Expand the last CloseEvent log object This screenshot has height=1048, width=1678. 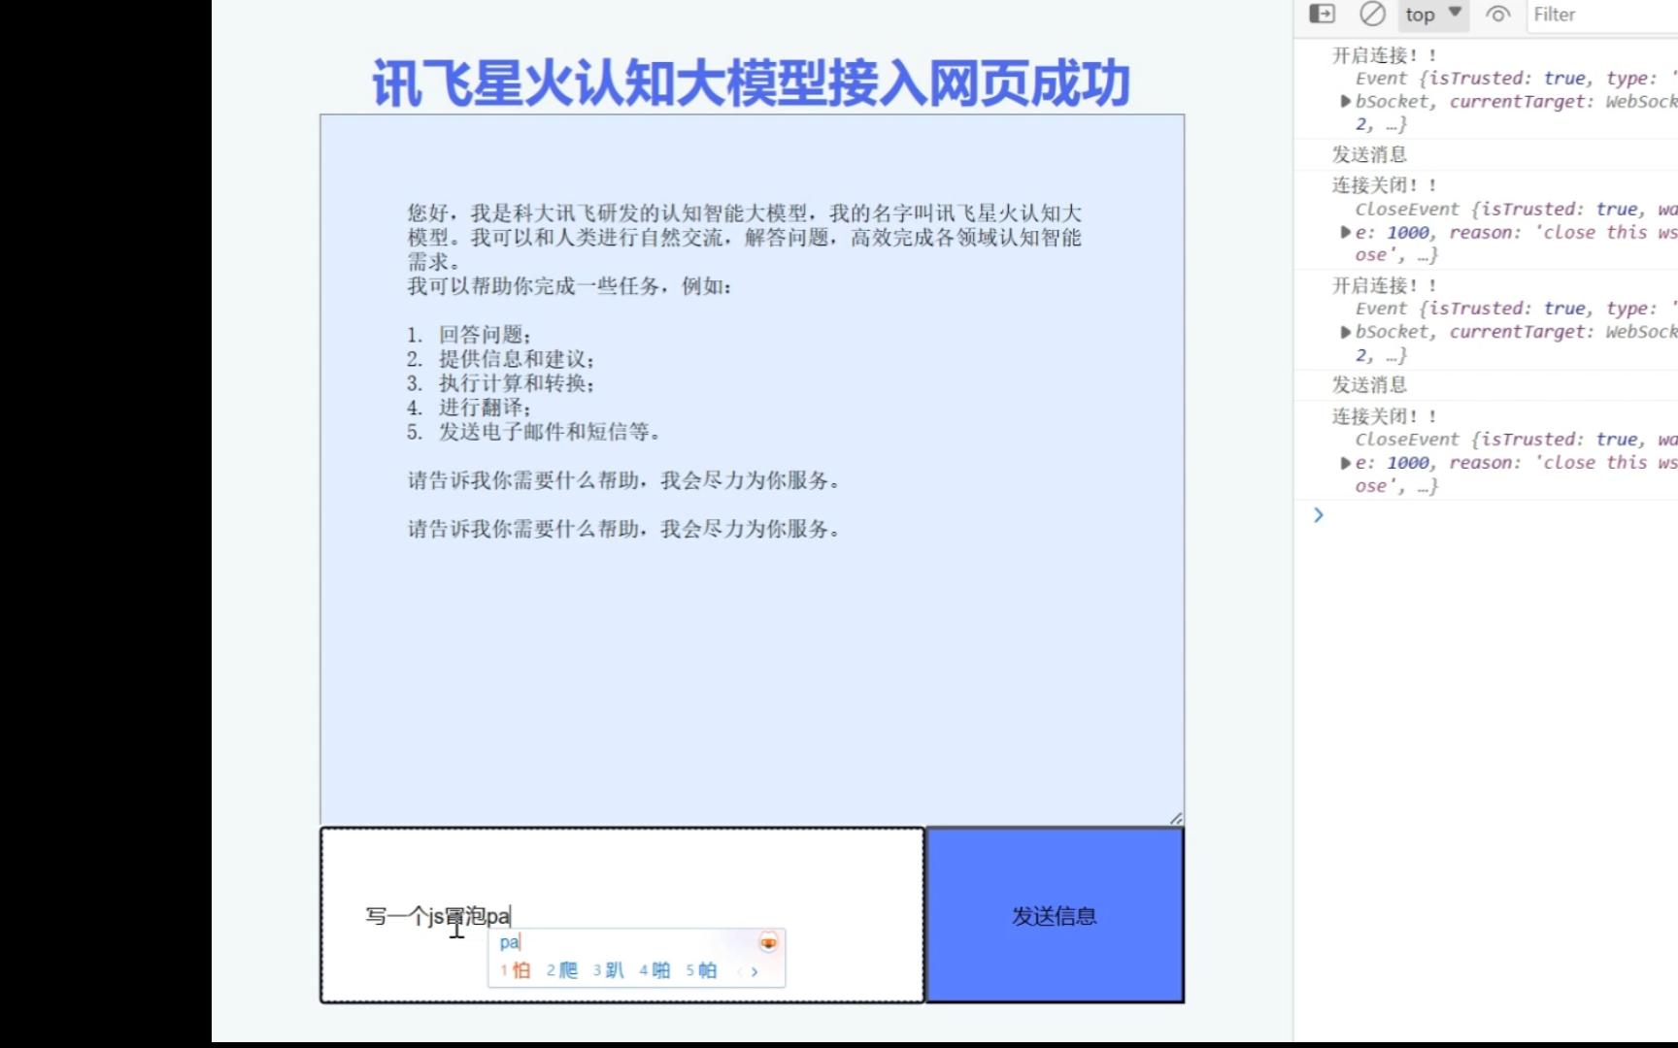coord(1346,463)
